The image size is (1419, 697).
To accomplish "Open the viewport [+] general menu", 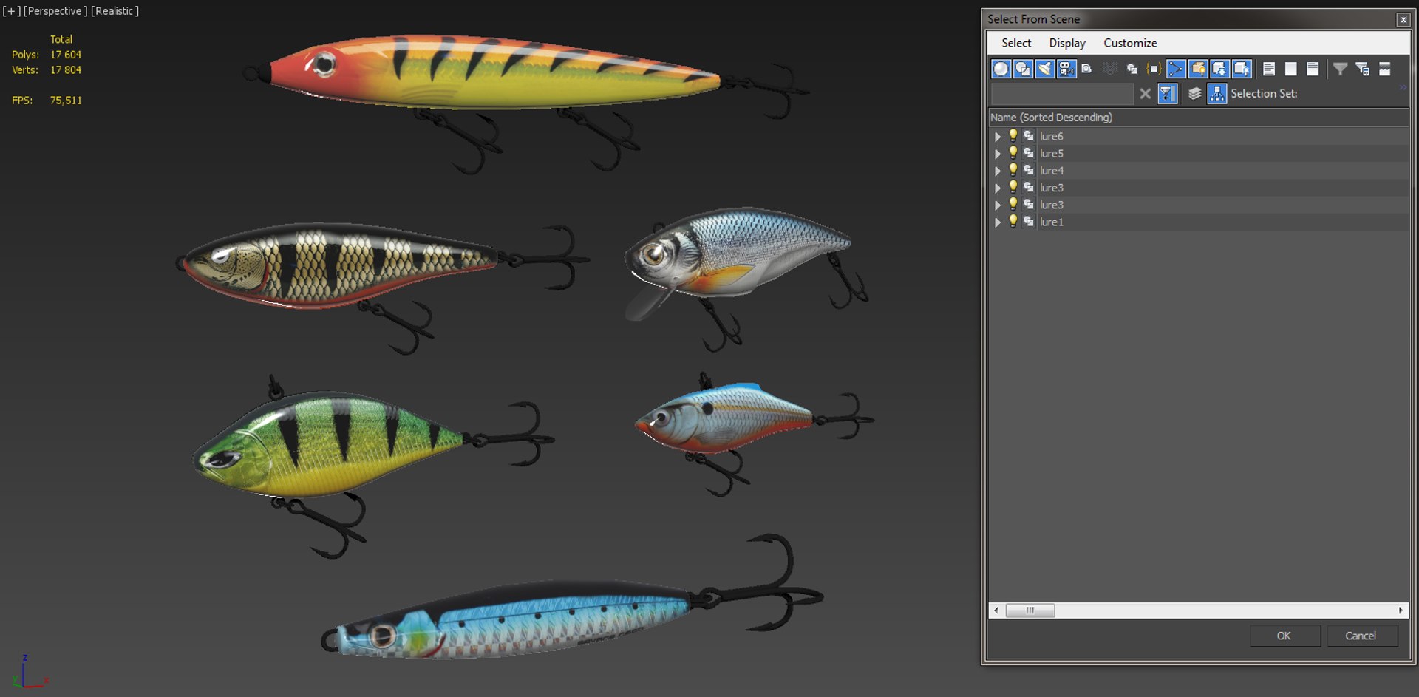I will coord(12,11).
